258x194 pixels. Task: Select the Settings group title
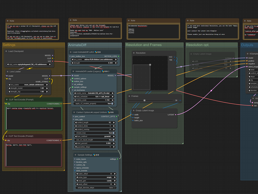click(x=9, y=45)
